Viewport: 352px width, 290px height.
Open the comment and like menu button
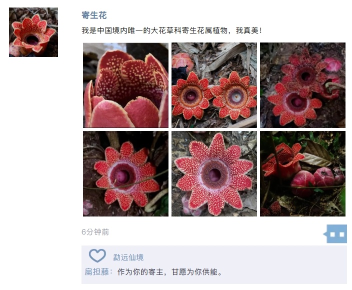[336, 234]
